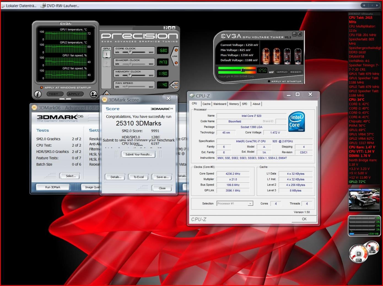Open the Processor #1 selection dropdown
The width and height of the screenshot is (383, 286).
[x=235, y=204]
